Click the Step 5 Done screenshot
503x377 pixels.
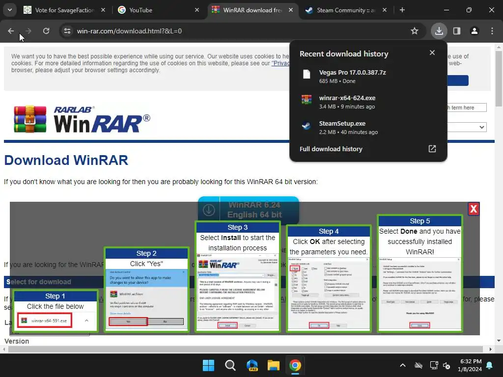point(420,294)
